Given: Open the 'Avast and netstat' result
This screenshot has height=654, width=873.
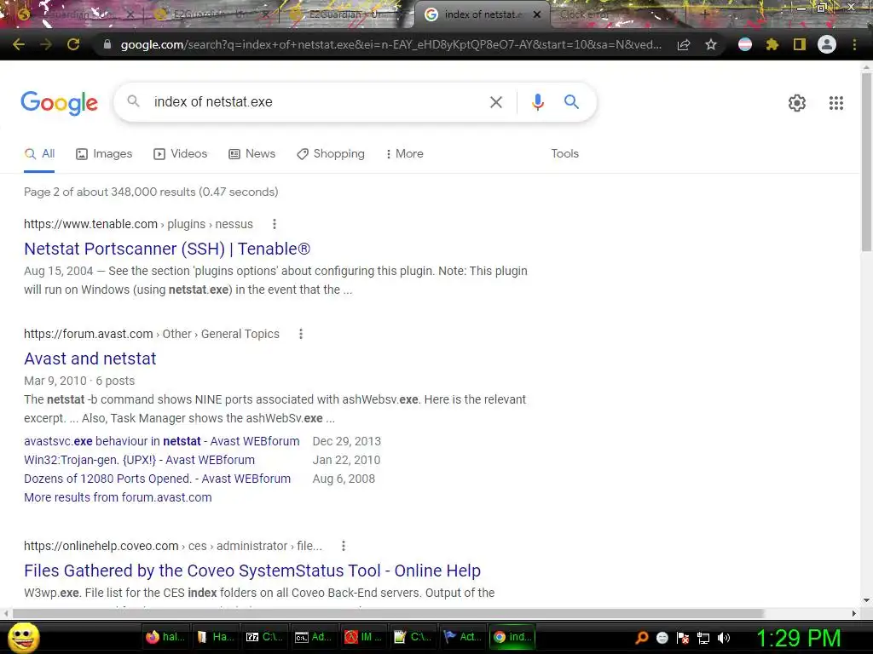Looking at the screenshot, I should (x=90, y=359).
